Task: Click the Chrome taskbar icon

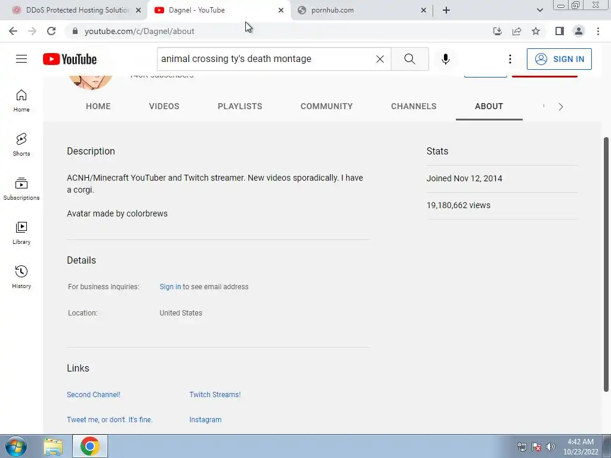Action: pos(90,446)
